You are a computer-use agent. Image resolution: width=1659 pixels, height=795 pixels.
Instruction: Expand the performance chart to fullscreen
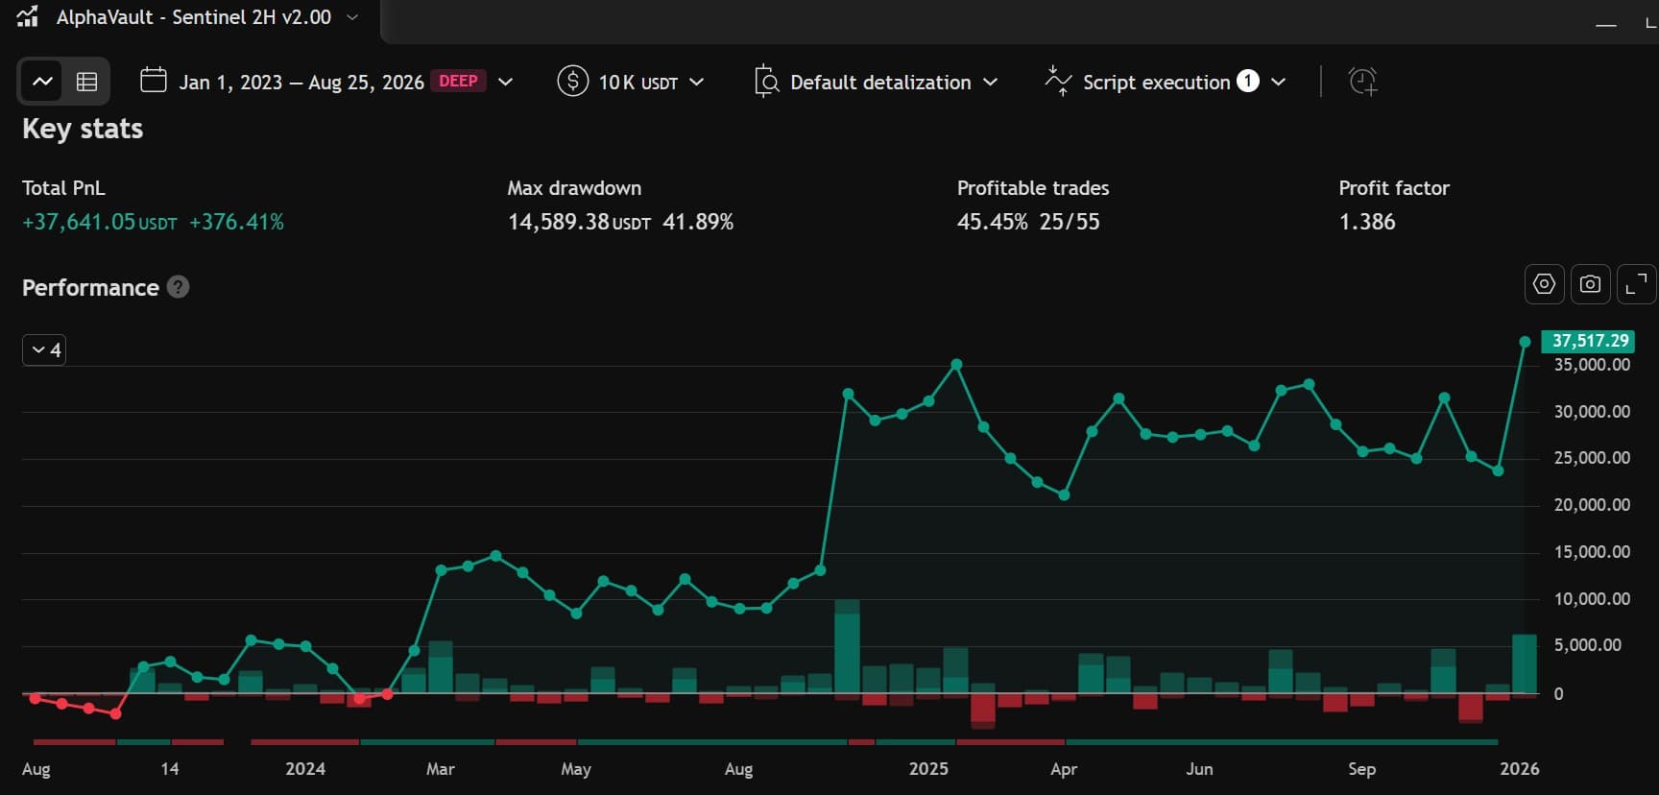[x=1636, y=284]
